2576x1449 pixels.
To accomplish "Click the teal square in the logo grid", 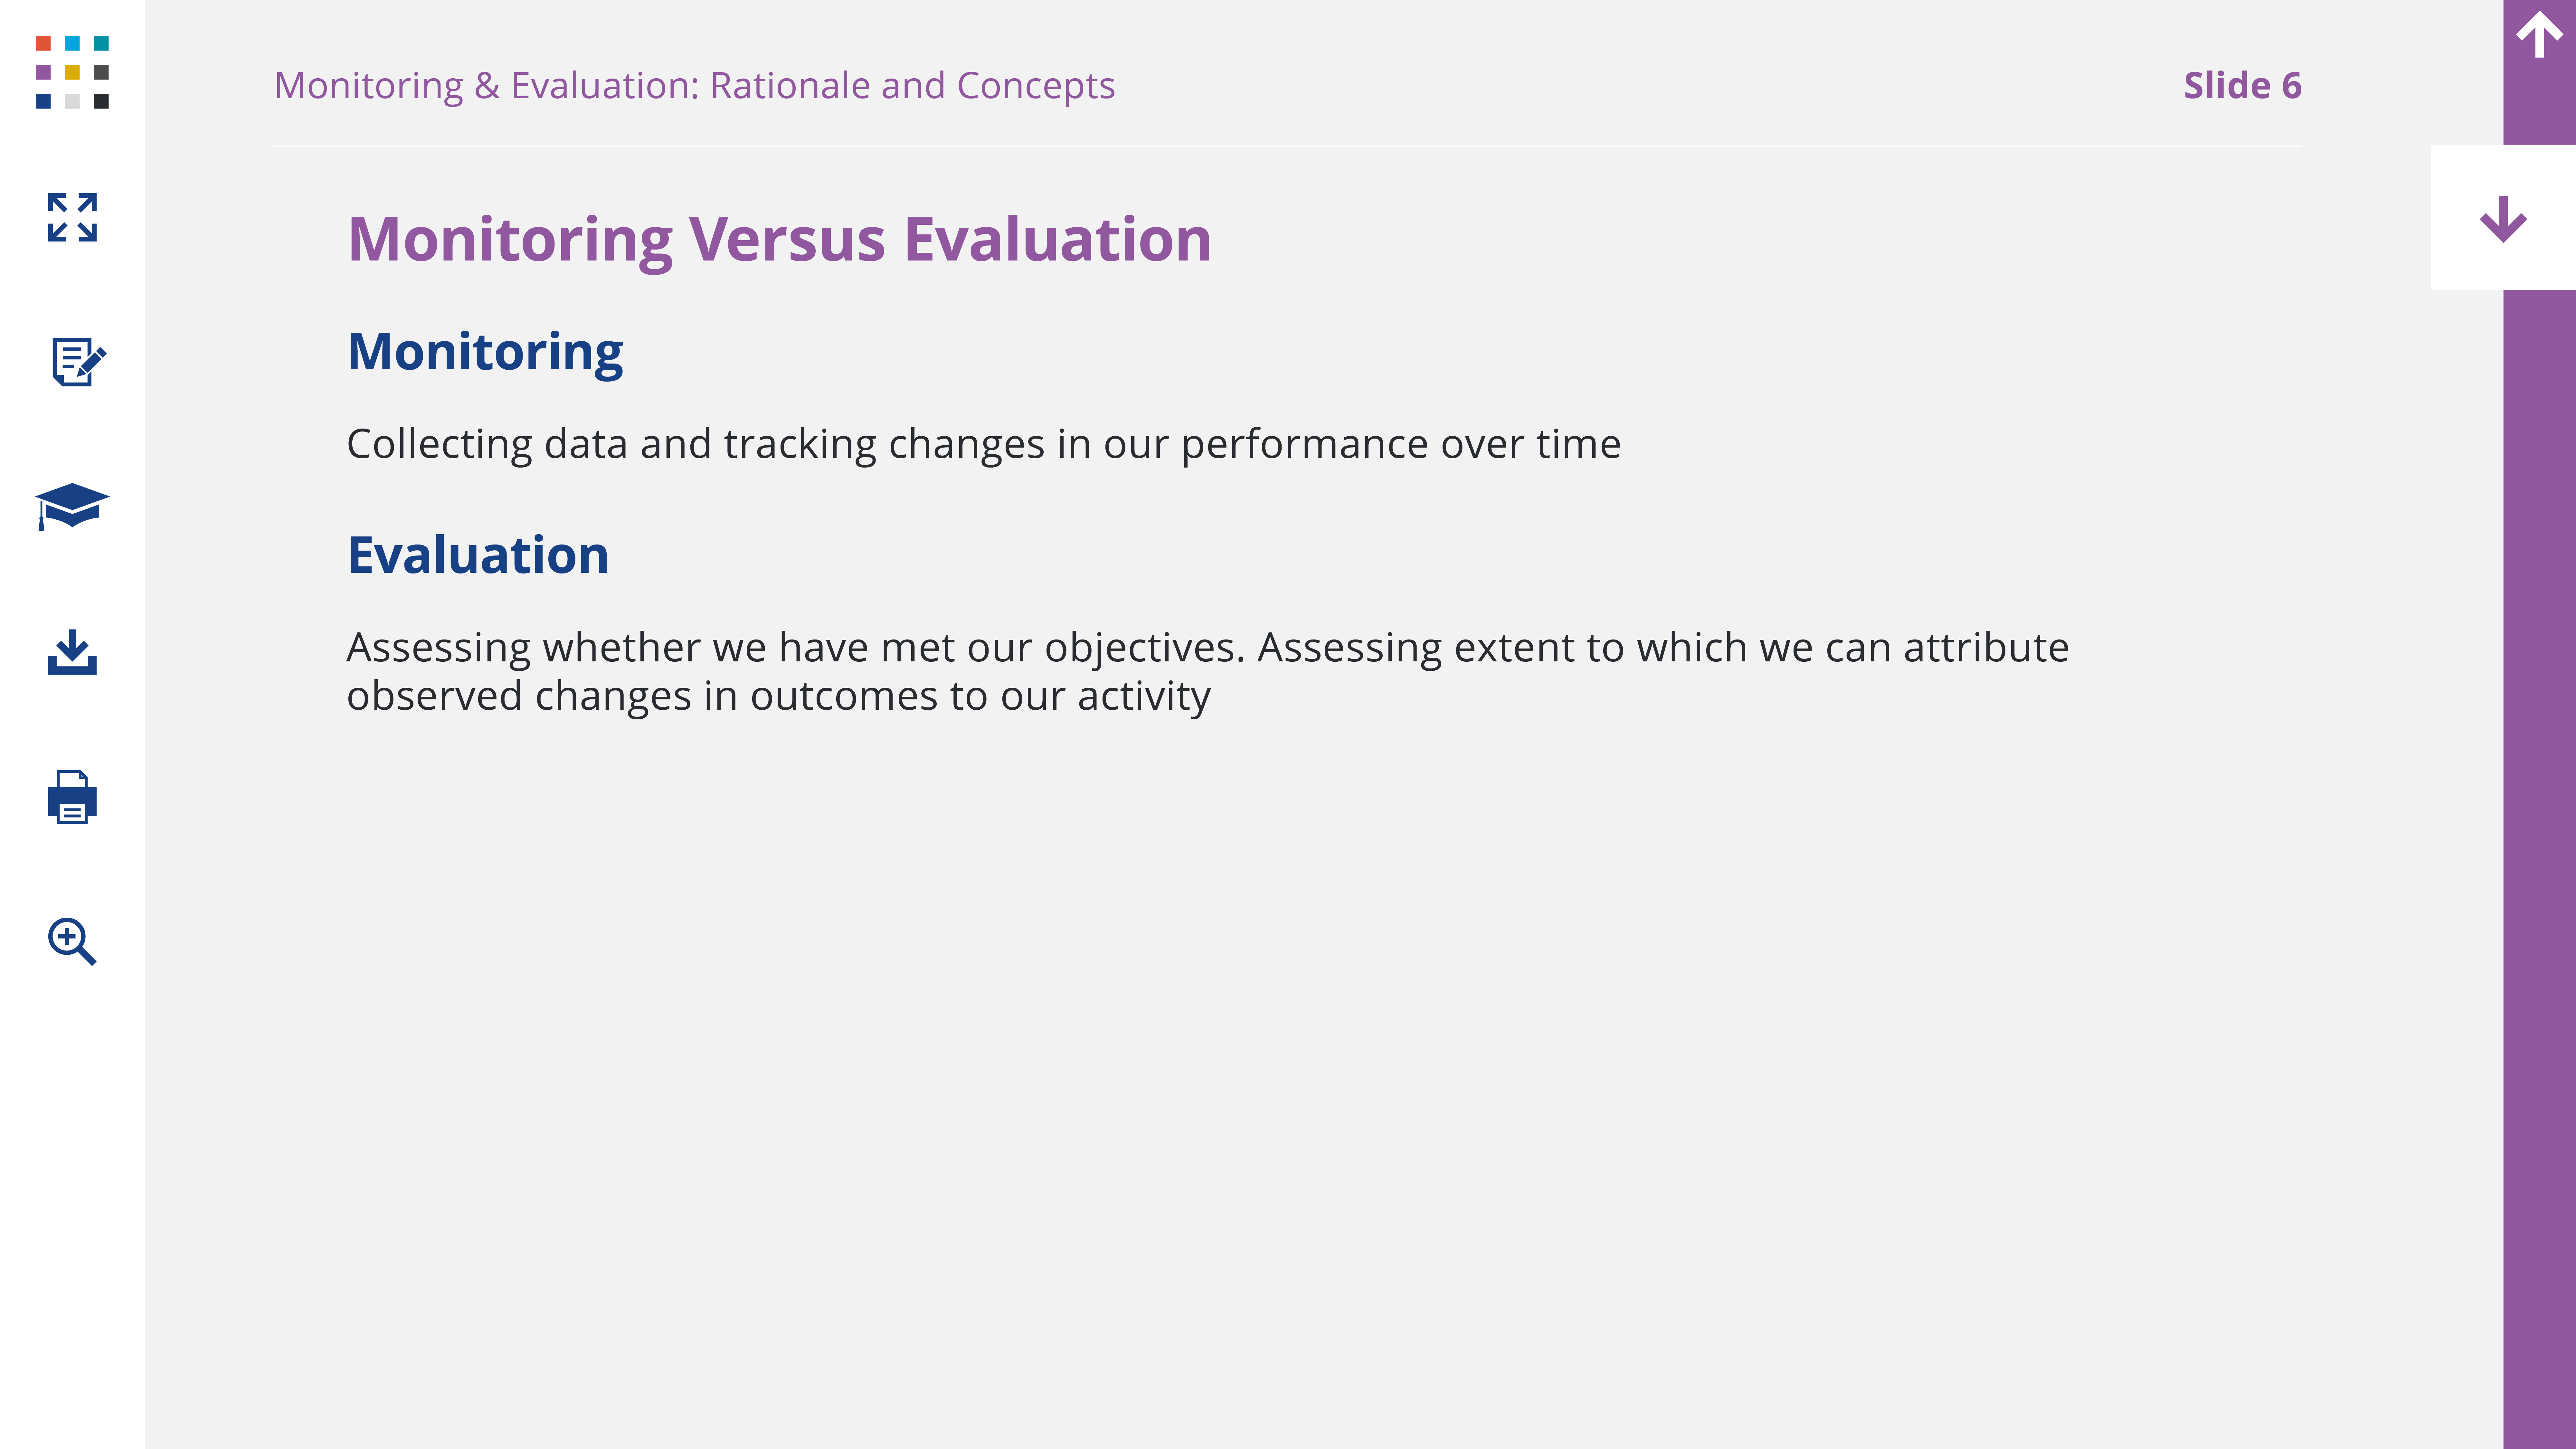I will (101, 43).
